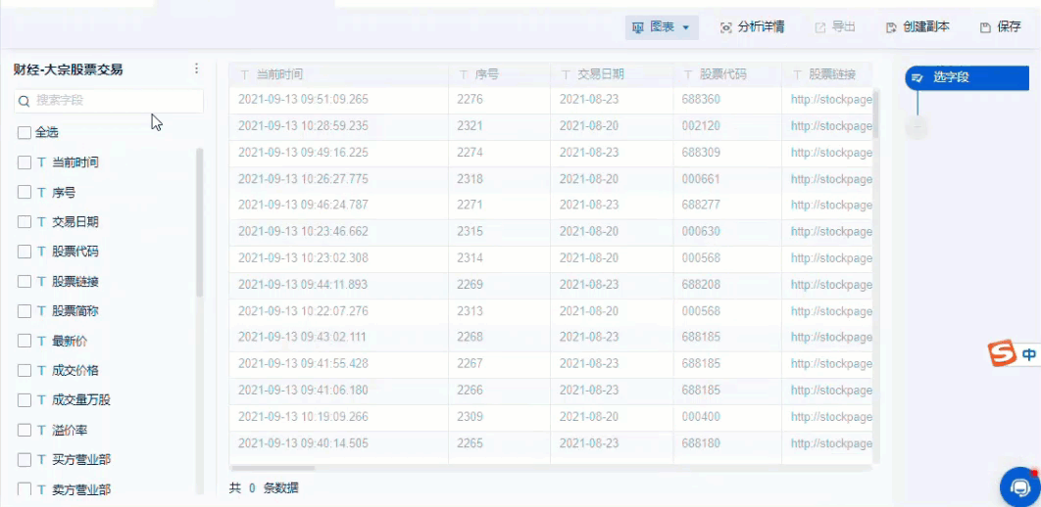Click the 股票代码 column header
This screenshot has width=1041, height=507.
(727, 75)
